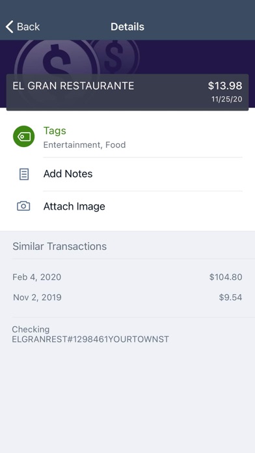Tap the Similar Transactions section header
This screenshot has width=255, height=453.
pos(59,247)
